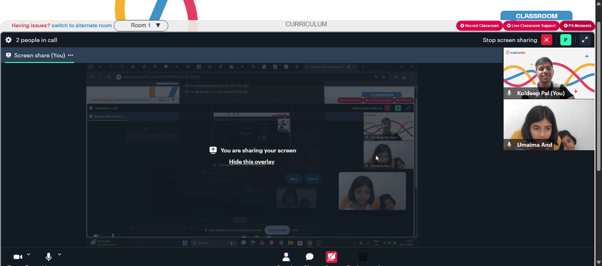The width and height of the screenshot is (602, 266).
Task: Click the Live Classroom Support button
Action: click(x=531, y=26)
